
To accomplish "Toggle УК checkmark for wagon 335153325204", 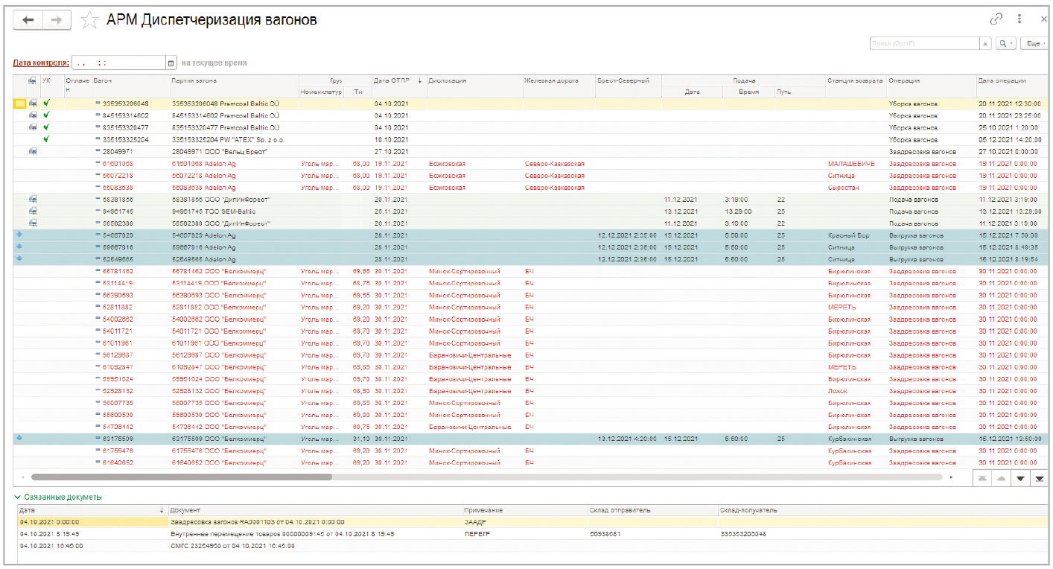I will pyautogui.click(x=47, y=139).
